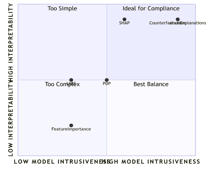This screenshot has width=207, height=171.
Task: Click the Best Balance quadrant title
Action: 151,84
